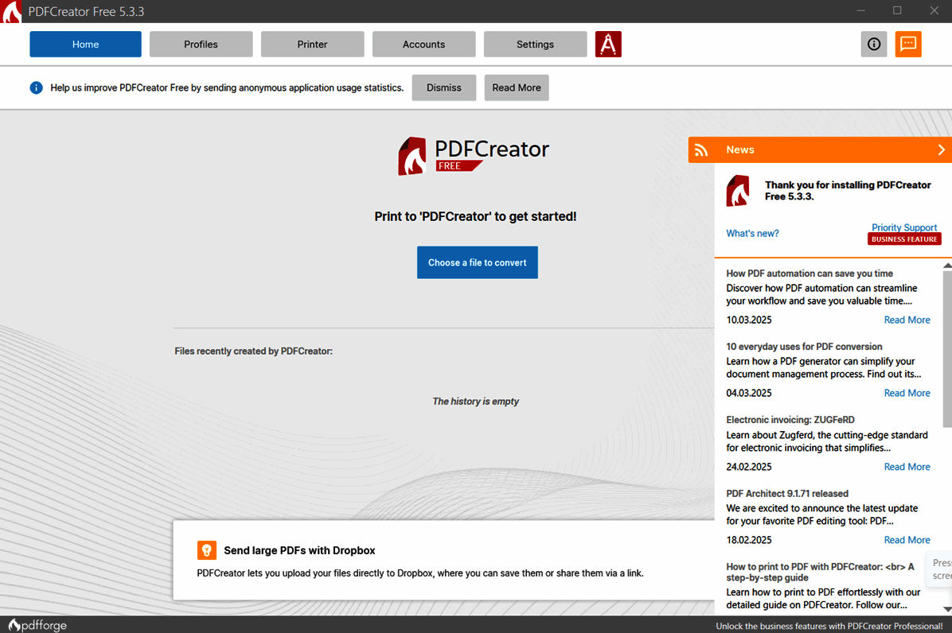Viewport: 952px width, 633px height.
Task: Open the PDF Architect icon button
Action: point(608,45)
